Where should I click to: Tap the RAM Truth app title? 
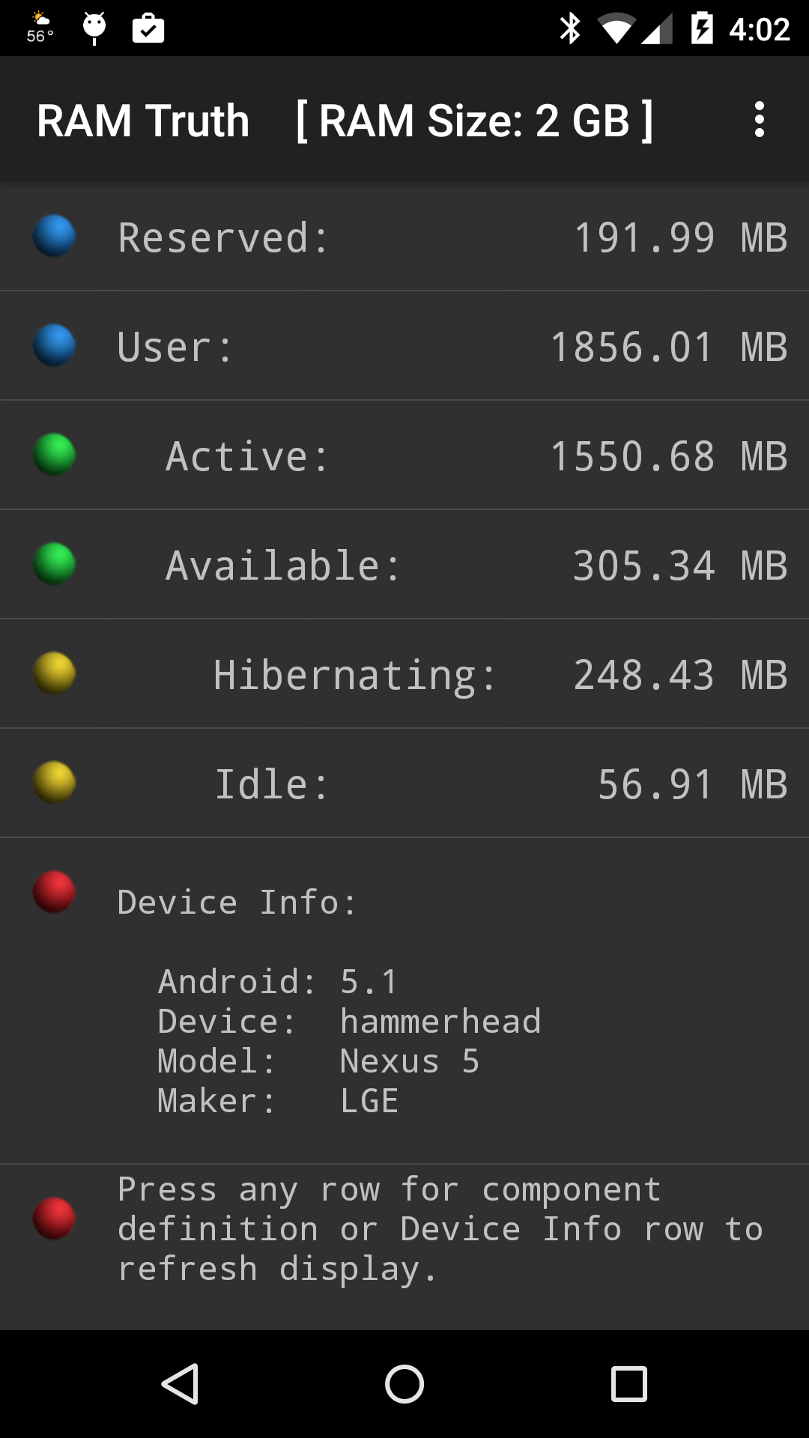pyautogui.click(x=143, y=121)
